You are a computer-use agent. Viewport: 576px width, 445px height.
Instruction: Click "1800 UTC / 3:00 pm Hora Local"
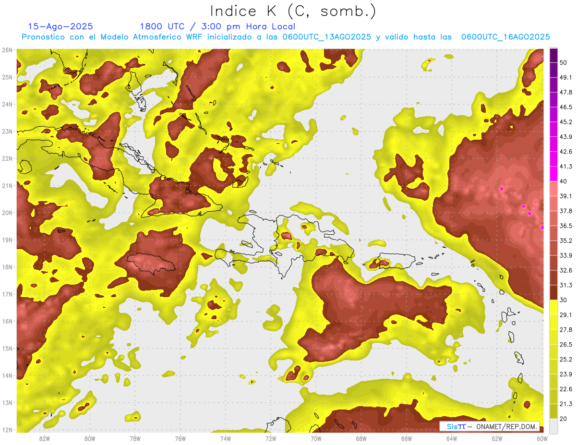pyautogui.click(x=217, y=26)
